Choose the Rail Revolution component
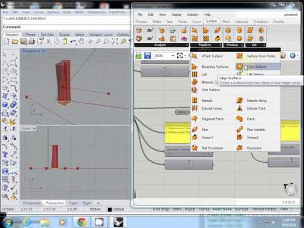 pos(208,148)
